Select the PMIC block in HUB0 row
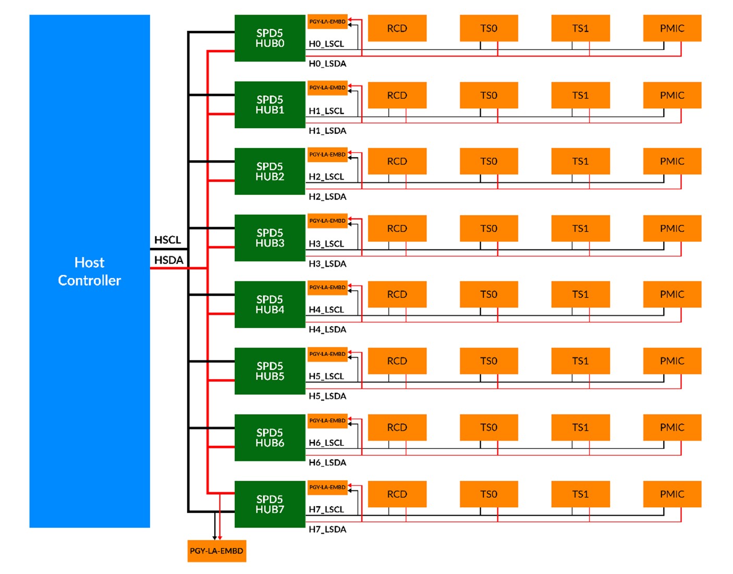Viewport: 733px width, 574px height. 673,28
